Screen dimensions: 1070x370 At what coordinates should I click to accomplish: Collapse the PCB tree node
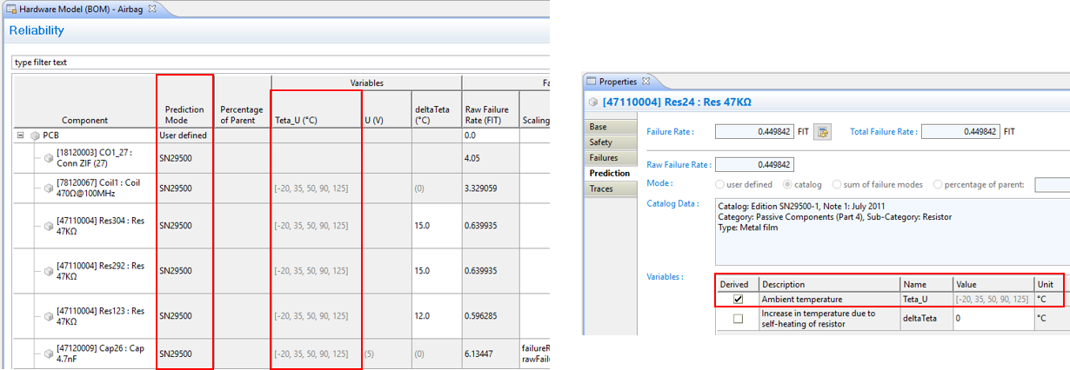[19, 136]
